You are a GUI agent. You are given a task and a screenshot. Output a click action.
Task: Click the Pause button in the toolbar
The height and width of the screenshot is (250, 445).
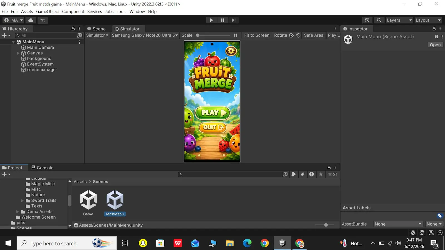222,20
